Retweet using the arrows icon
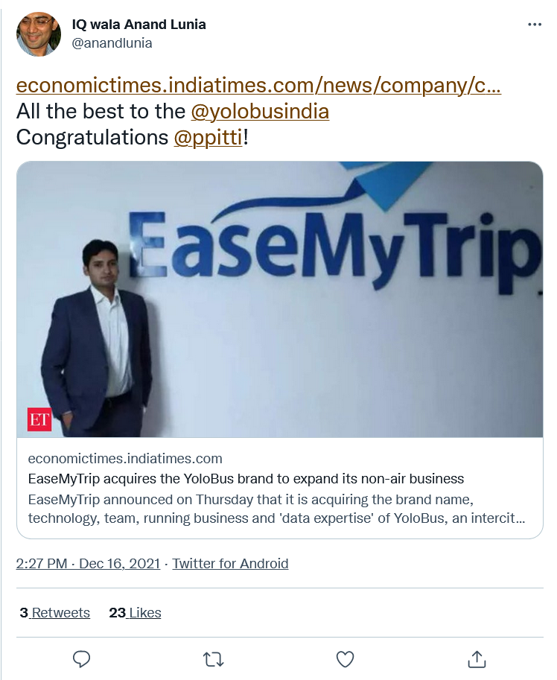The image size is (557, 680). coord(213,659)
